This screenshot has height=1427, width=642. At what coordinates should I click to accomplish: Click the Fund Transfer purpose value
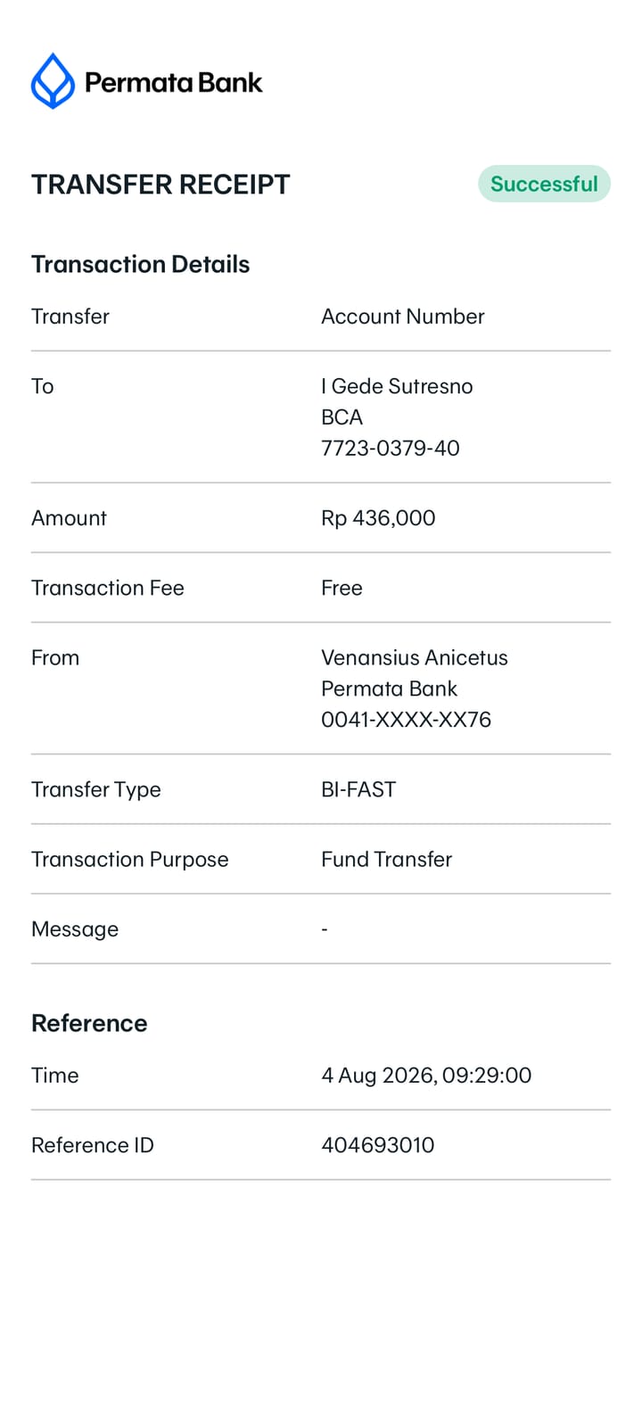pos(386,859)
